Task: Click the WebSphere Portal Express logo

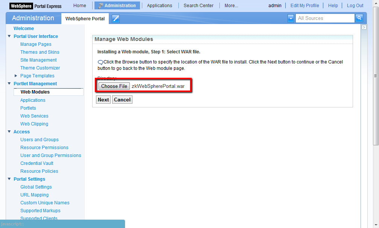Action: click(x=35, y=6)
